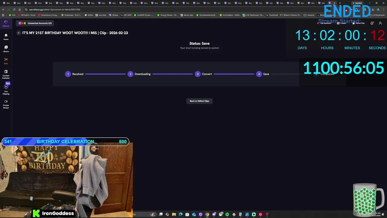This screenshot has height=218, width=387.
Task: Click the Ask assistant button
Action: (324, 23)
